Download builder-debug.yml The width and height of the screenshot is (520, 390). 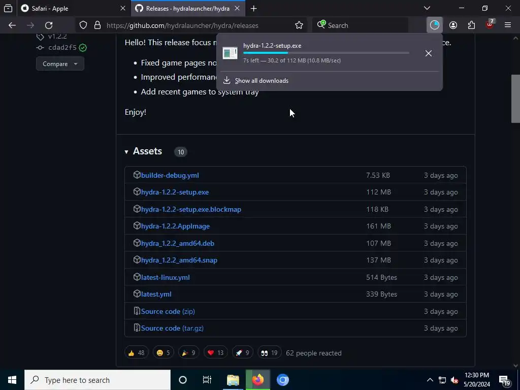click(170, 175)
